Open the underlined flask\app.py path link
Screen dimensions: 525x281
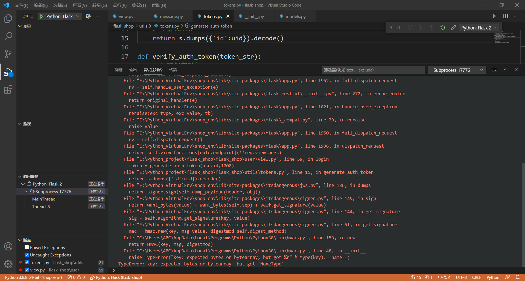218,133
